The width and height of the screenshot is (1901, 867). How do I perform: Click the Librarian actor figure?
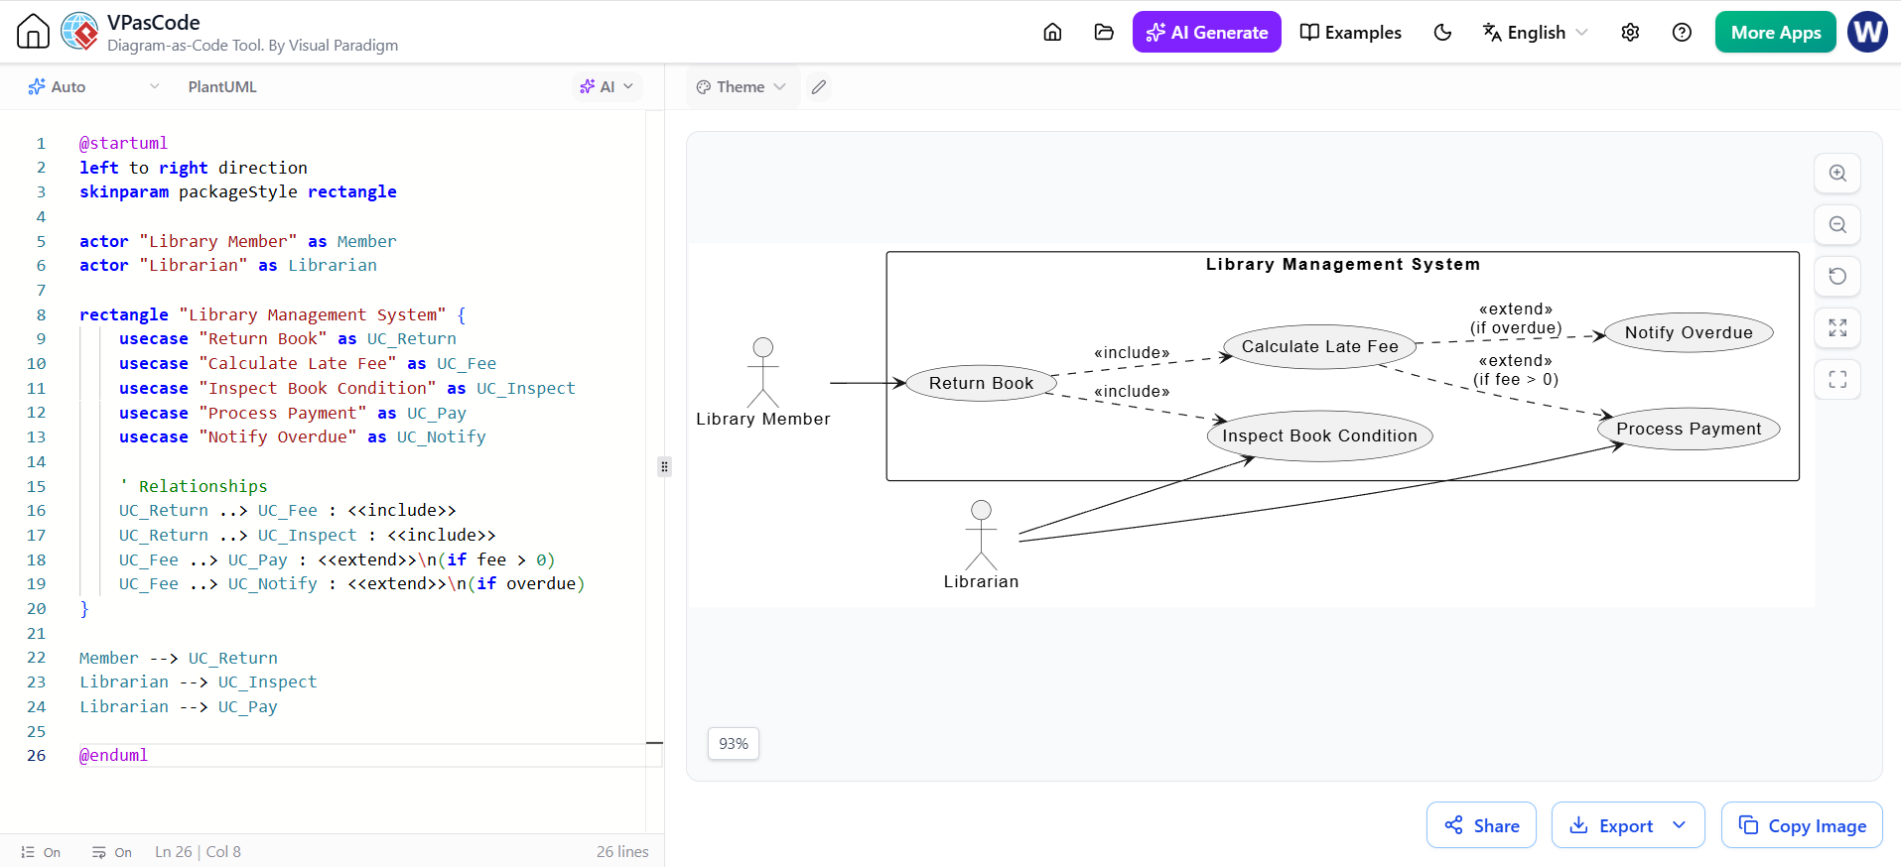[x=981, y=545]
